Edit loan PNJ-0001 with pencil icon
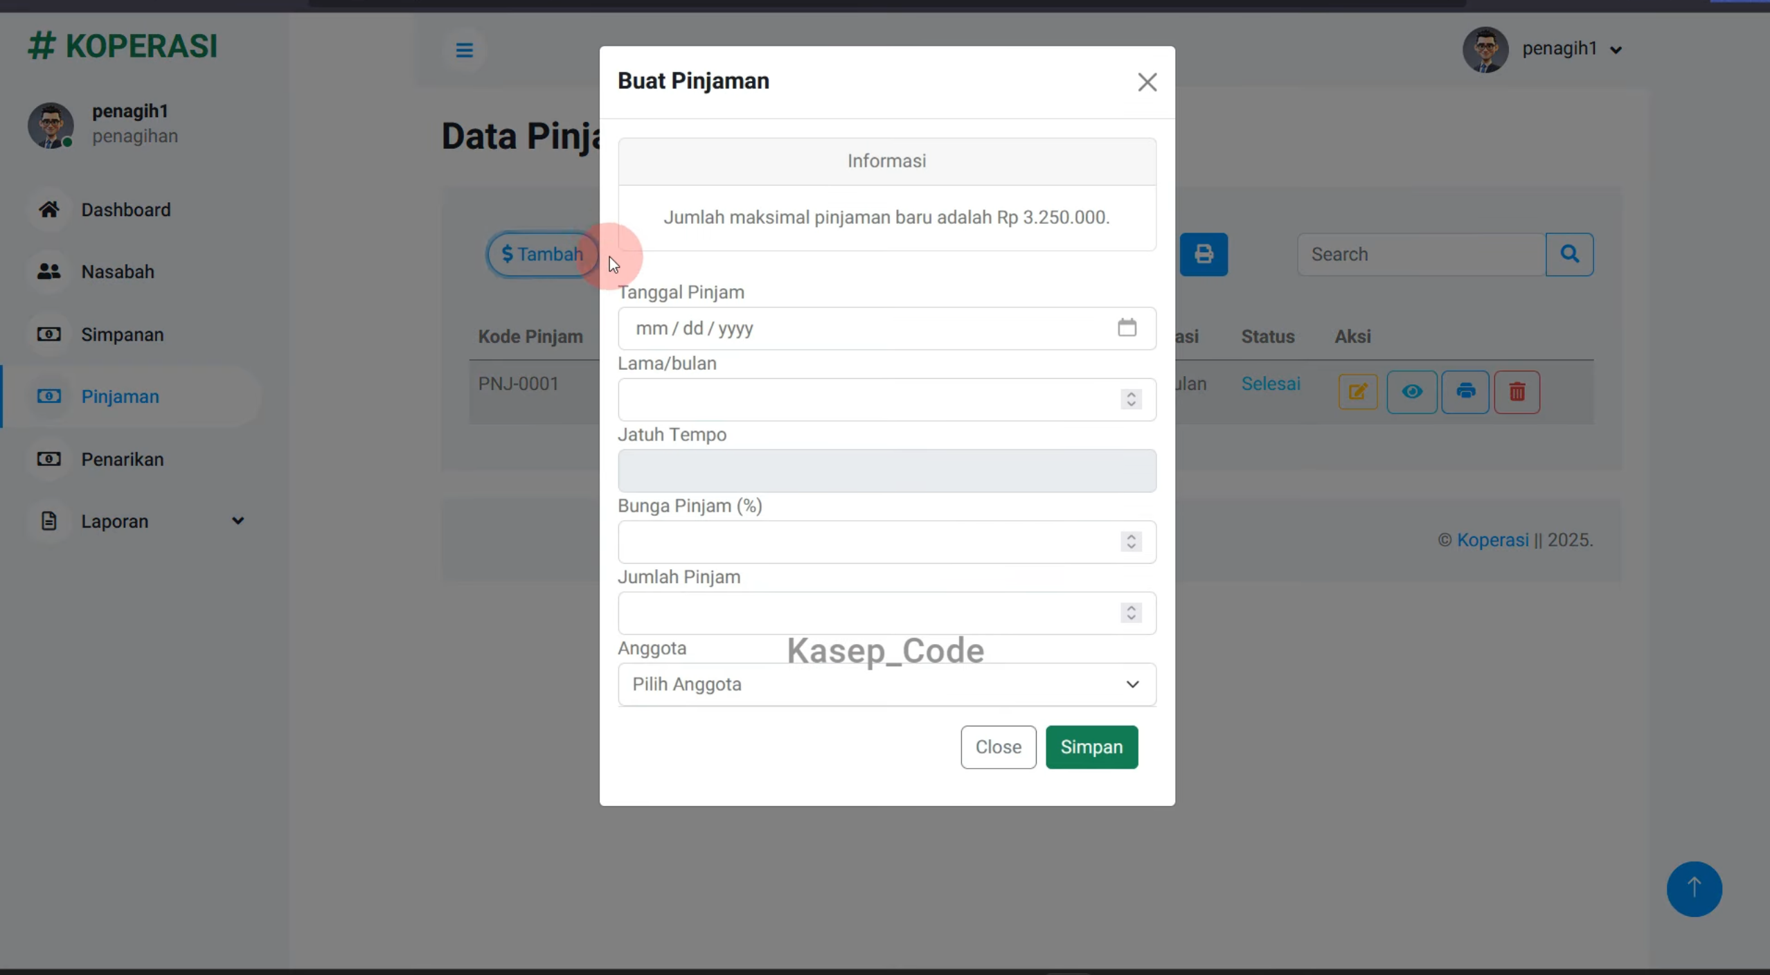Viewport: 1770px width, 975px height. pos(1357,392)
